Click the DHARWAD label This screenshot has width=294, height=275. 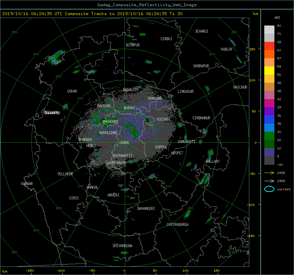click(x=85, y=140)
